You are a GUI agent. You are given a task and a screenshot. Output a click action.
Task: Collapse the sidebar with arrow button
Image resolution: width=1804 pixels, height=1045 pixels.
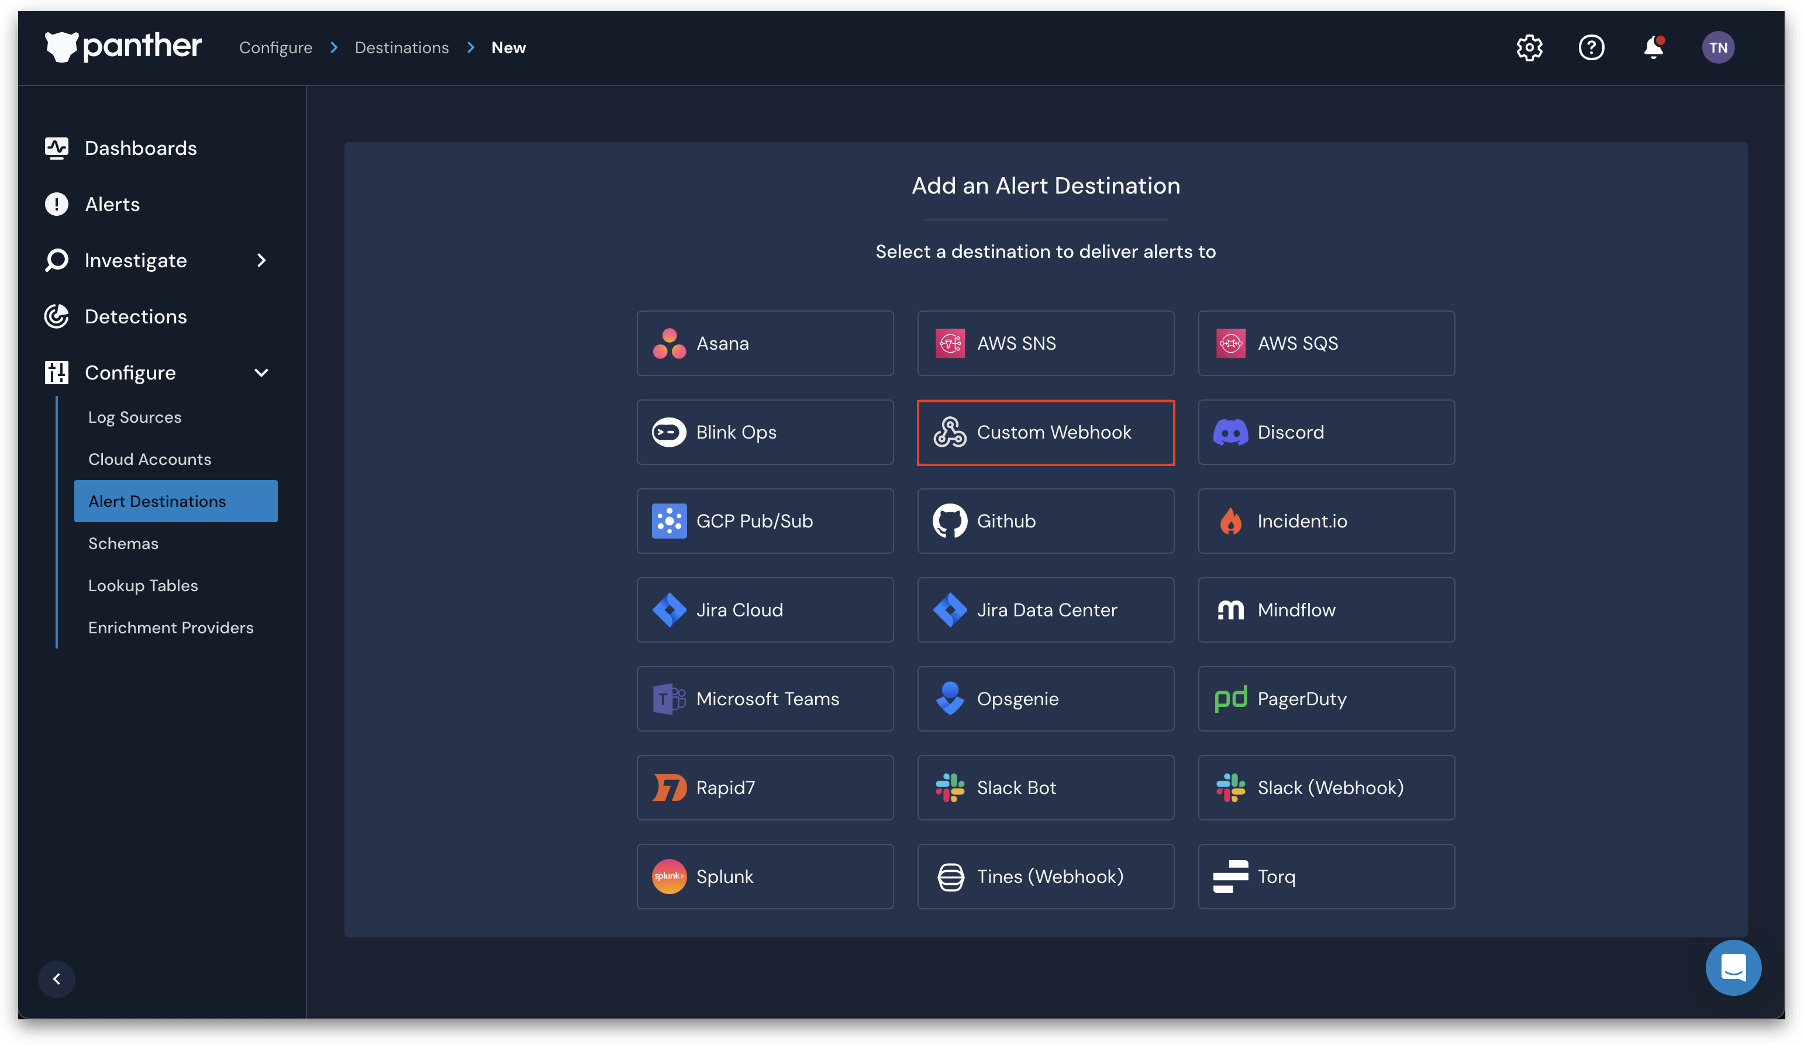pos(57,978)
